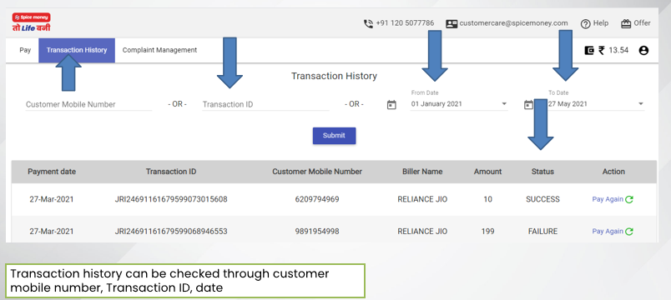The width and height of the screenshot is (671, 300).
Task: Click the Help link text
Action: tap(600, 23)
